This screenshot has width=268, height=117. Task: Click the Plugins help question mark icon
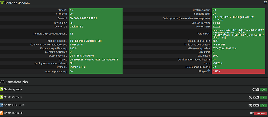pos(209,70)
